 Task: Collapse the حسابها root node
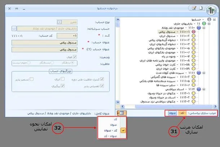point(214,19)
